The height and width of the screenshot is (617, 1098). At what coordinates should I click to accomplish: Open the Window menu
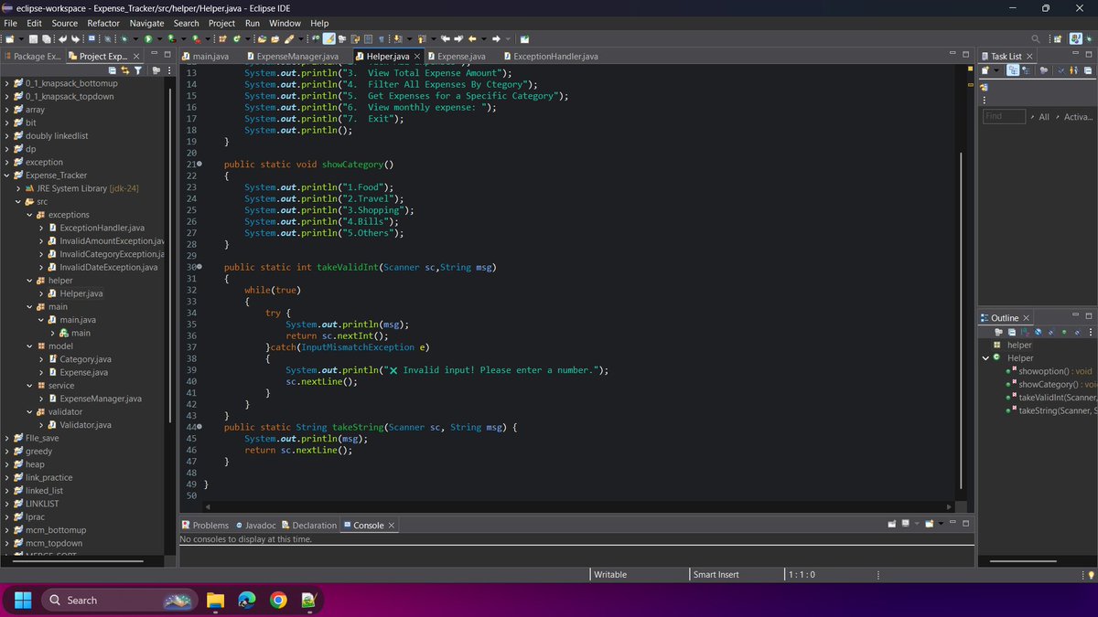coord(285,23)
